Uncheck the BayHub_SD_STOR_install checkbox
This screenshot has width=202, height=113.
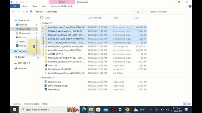click(43, 39)
